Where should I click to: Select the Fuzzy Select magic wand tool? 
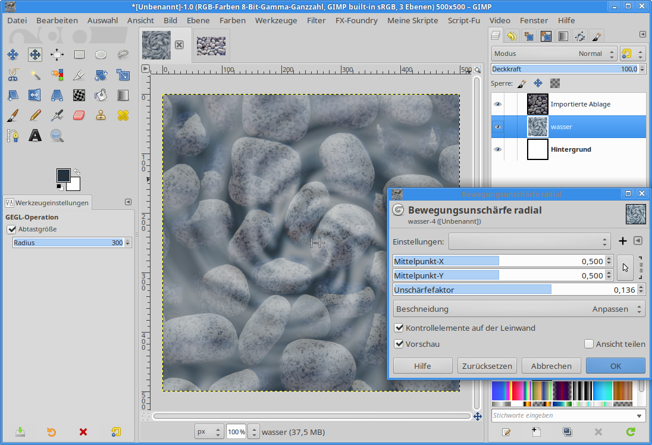35,75
